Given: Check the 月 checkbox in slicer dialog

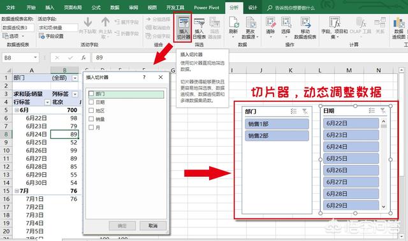Looking at the screenshot, I should click(91, 128).
